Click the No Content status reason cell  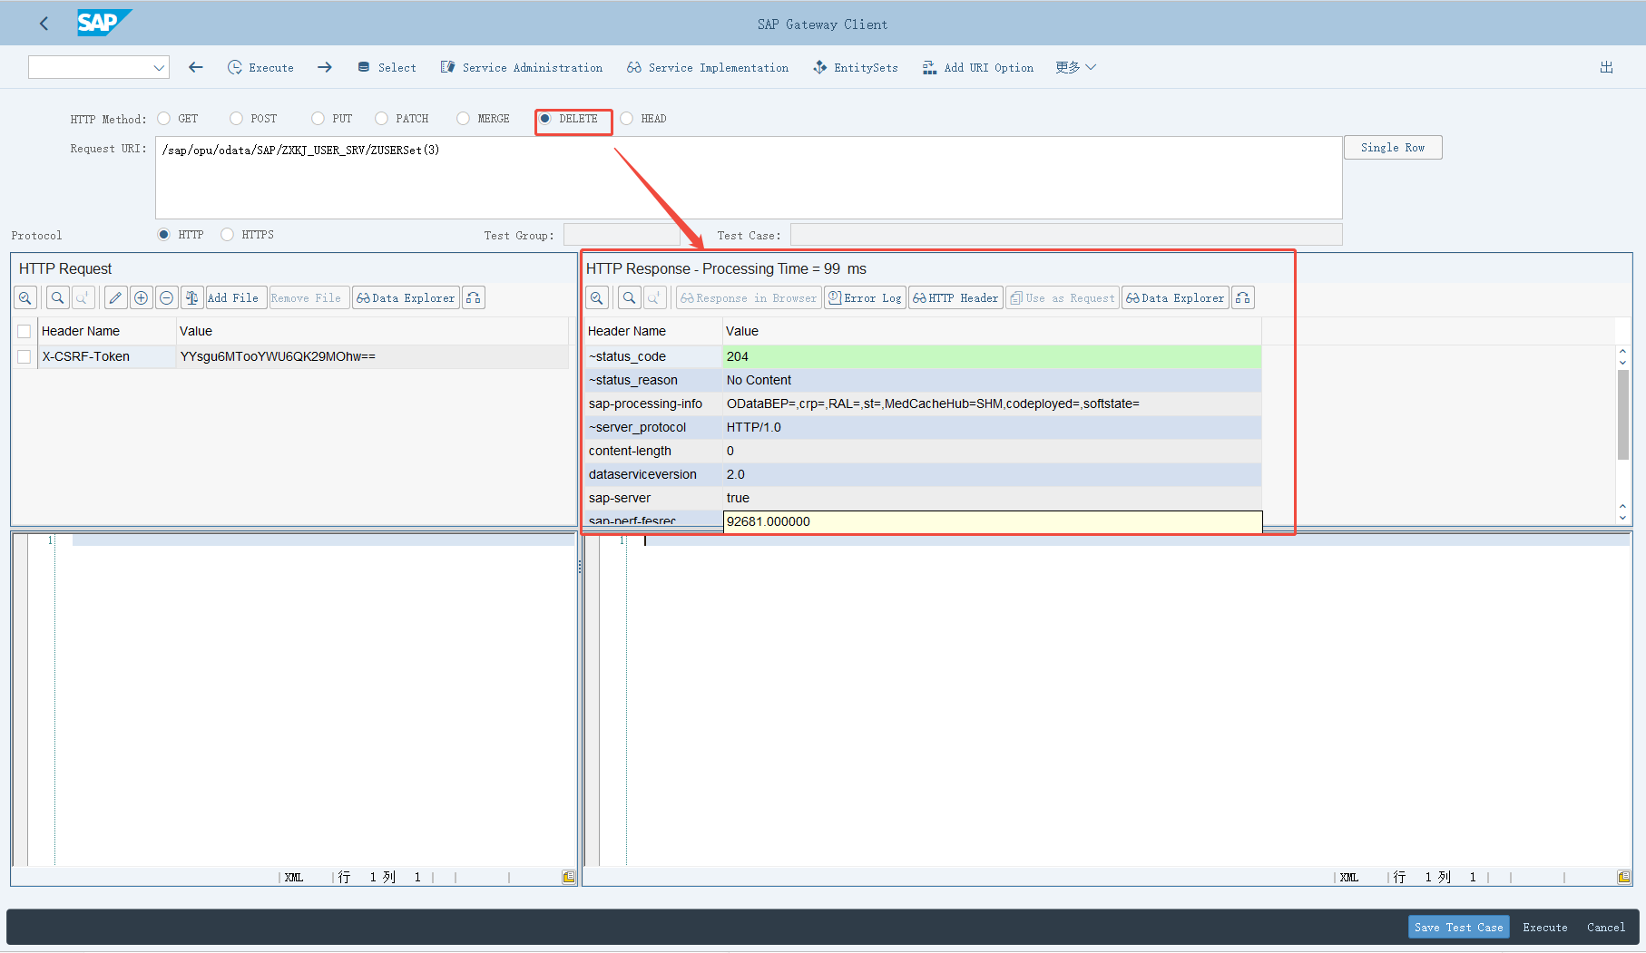[992, 380]
